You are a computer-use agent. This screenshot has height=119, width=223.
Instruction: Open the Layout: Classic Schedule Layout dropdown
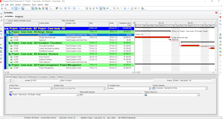7,21
